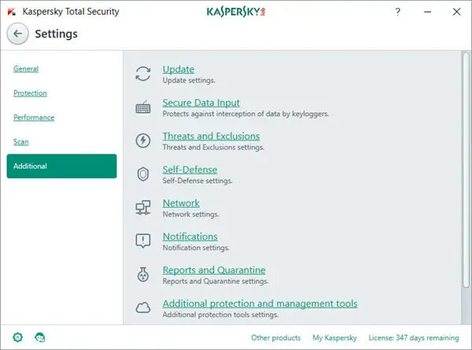Image resolution: width=472 pixels, height=350 pixels.
Task: Close the Kaspersky Total Security window
Action: click(x=456, y=12)
